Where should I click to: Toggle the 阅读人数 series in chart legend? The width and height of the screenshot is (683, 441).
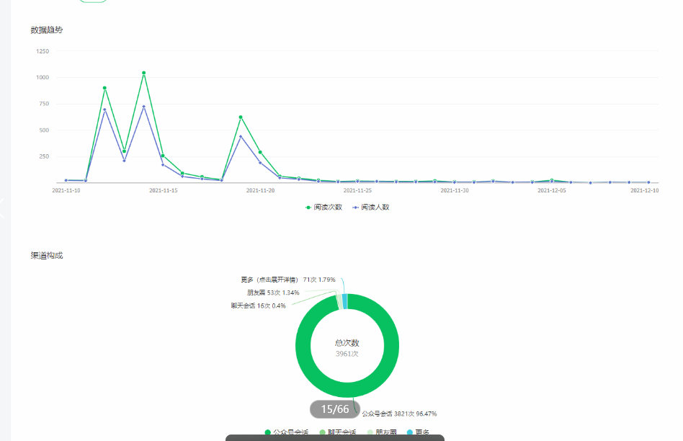tap(371, 208)
